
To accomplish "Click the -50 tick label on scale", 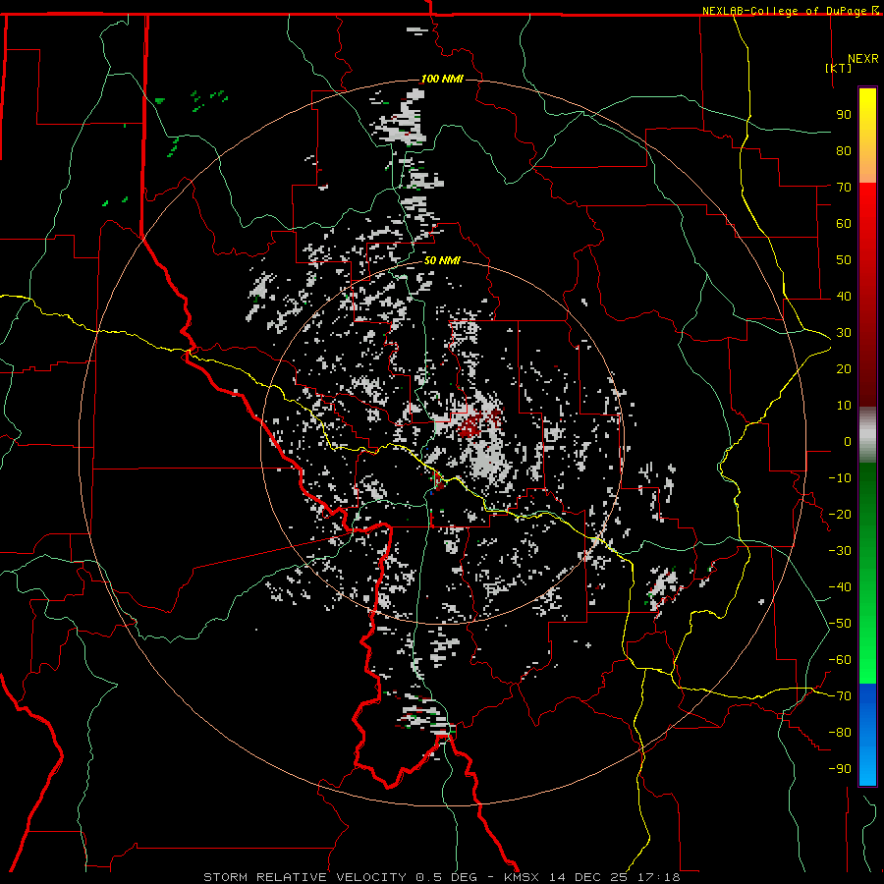I will (x=840, y=624).
